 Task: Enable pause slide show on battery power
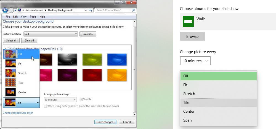(46, 106)
